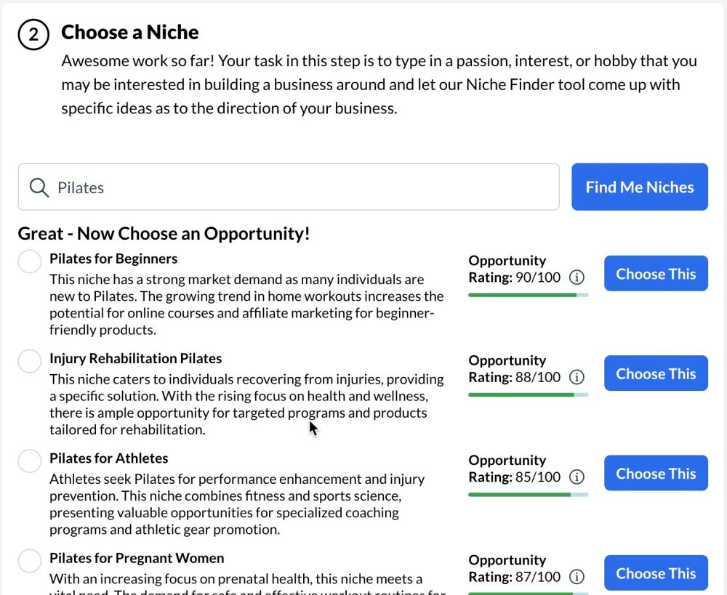Select the radio button for Pilates for Athletes

pos(29,461)
